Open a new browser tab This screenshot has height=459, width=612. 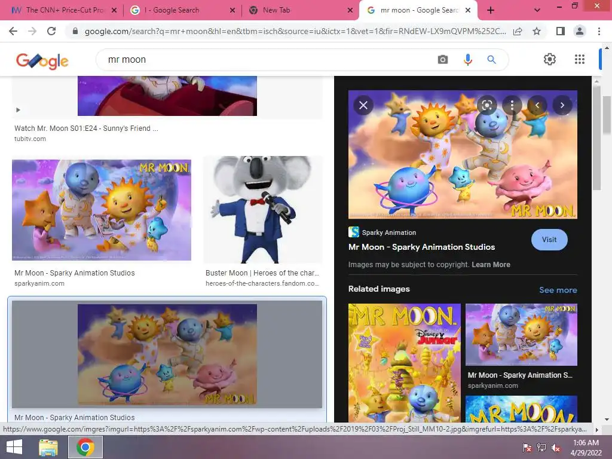[491, 10]
